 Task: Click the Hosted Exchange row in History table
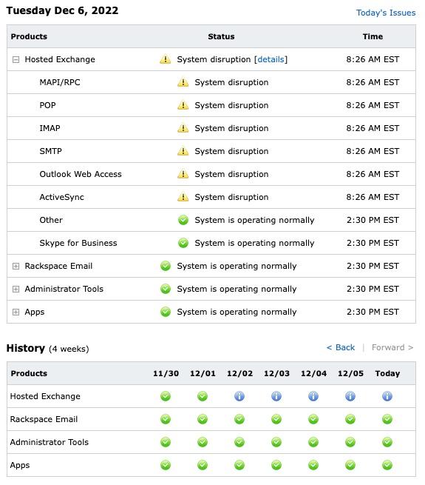211,396
